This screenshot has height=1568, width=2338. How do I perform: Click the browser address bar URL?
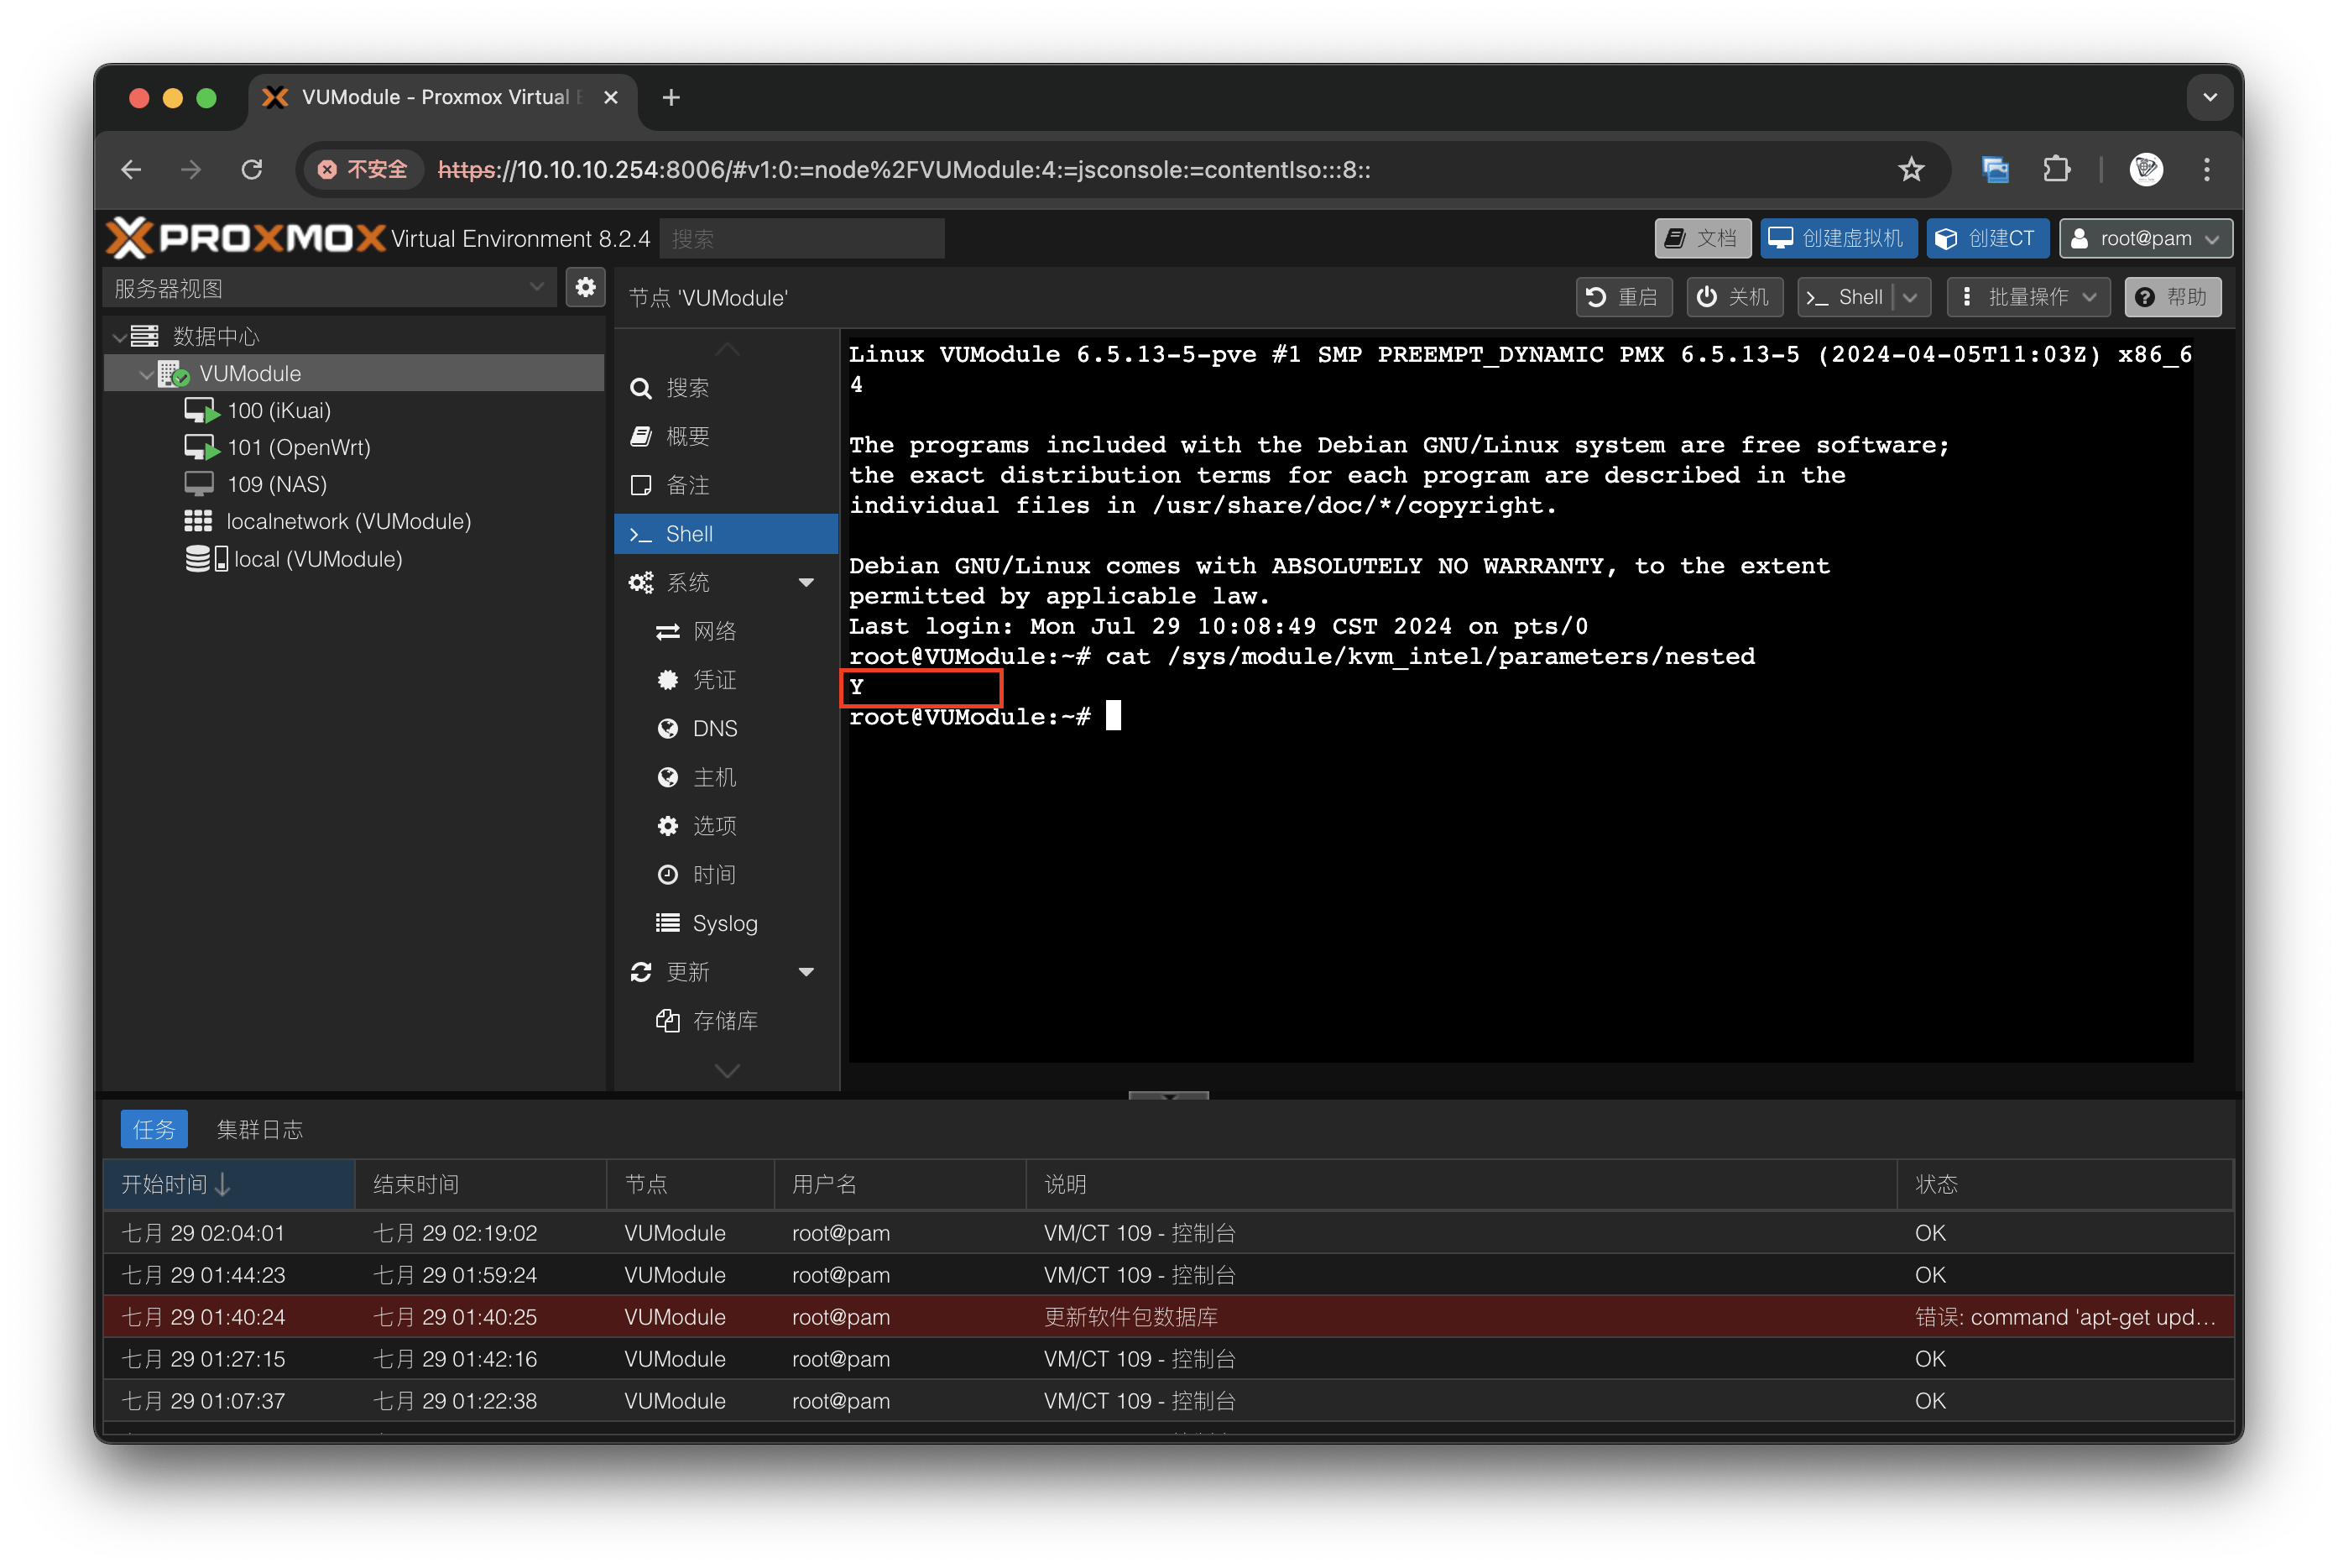[904, 170]
